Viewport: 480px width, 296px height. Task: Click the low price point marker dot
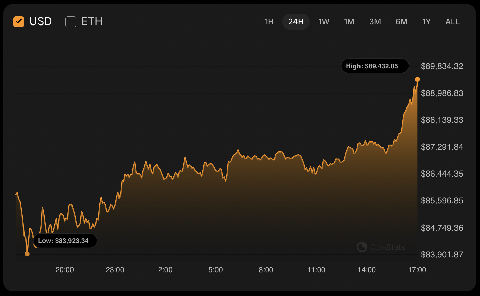[x=27, y=254]
